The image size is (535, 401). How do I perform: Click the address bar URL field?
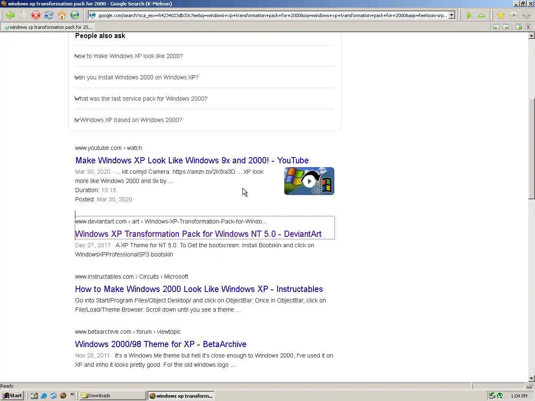coord(272,15)
